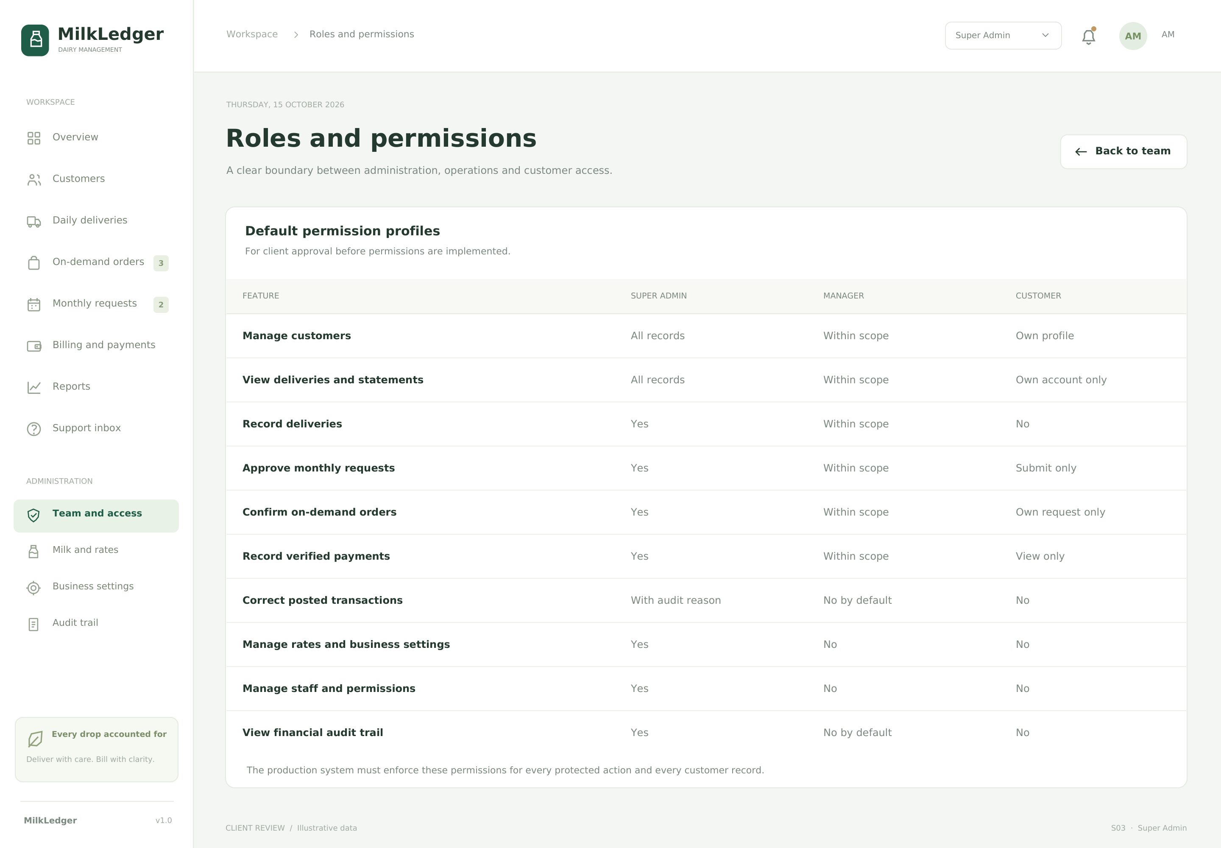Go to Customers in the sidebar
This screenshot has width=1221, height=848.
click(x=78, y=179)
